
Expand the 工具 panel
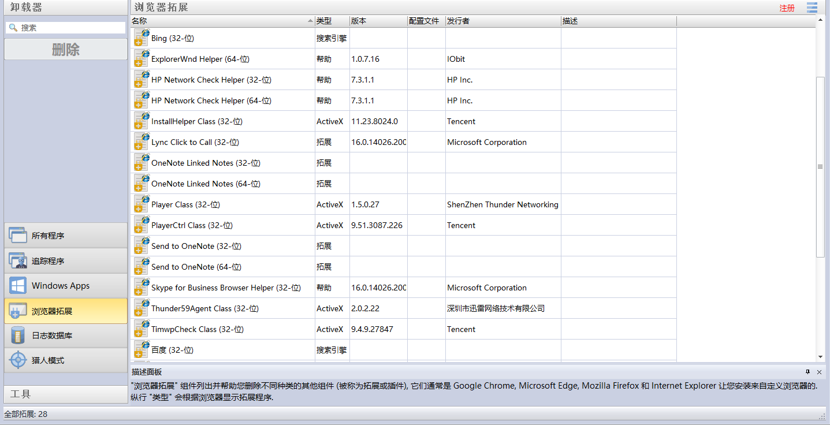[65, 394]
